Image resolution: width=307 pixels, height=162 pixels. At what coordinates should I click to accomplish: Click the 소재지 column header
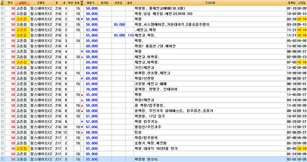coord(23,3)
